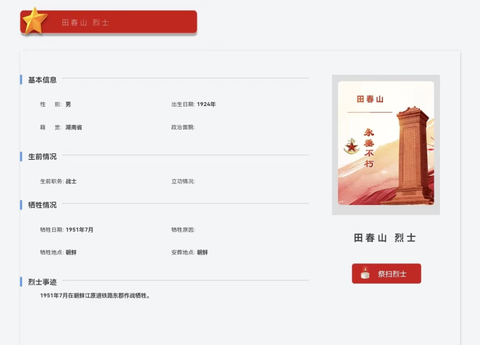Select the 牺牲情况 section heading

[x=42, y=205]
